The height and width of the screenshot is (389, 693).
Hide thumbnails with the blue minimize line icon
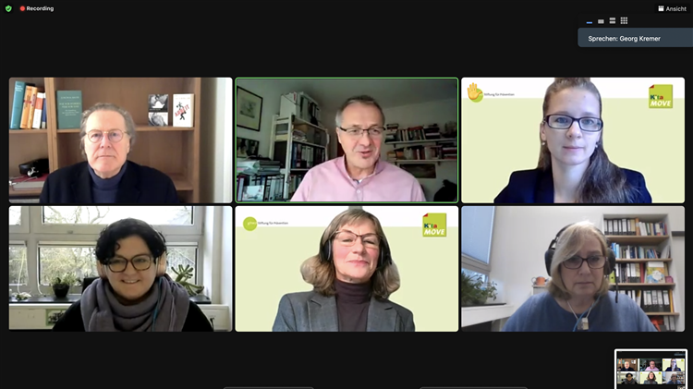click(x=590, y=21)
